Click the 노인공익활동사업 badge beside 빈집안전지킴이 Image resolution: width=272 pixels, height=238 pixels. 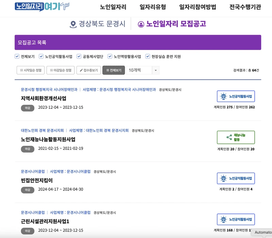click(x=235, y=178)
